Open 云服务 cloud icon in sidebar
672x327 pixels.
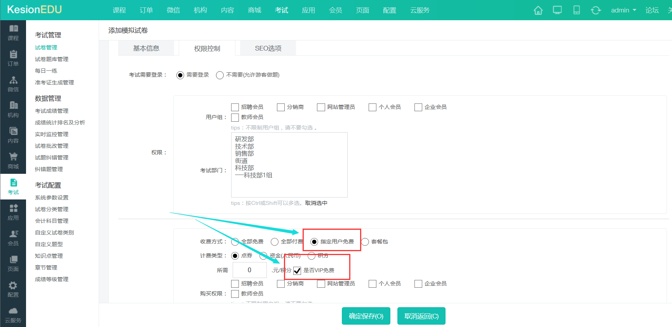coord(13,315)
